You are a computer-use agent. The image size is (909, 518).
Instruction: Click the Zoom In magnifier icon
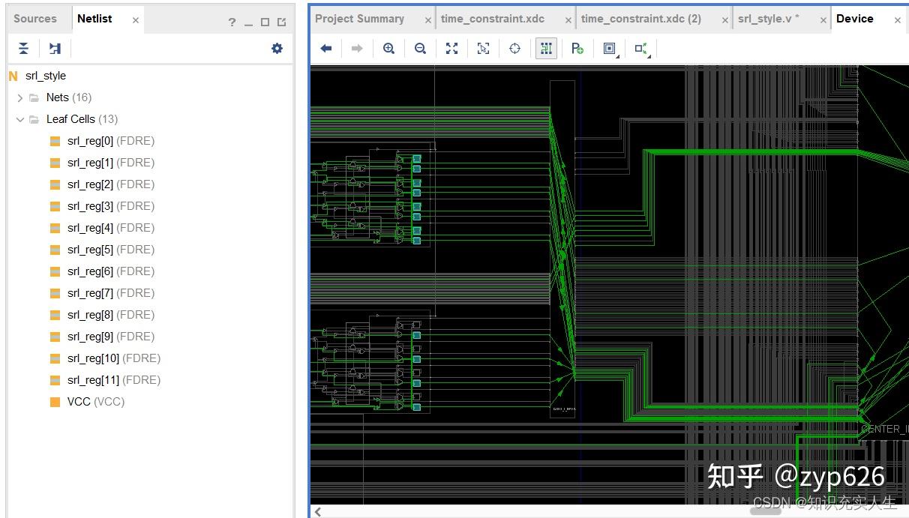[x=388, y=49]
